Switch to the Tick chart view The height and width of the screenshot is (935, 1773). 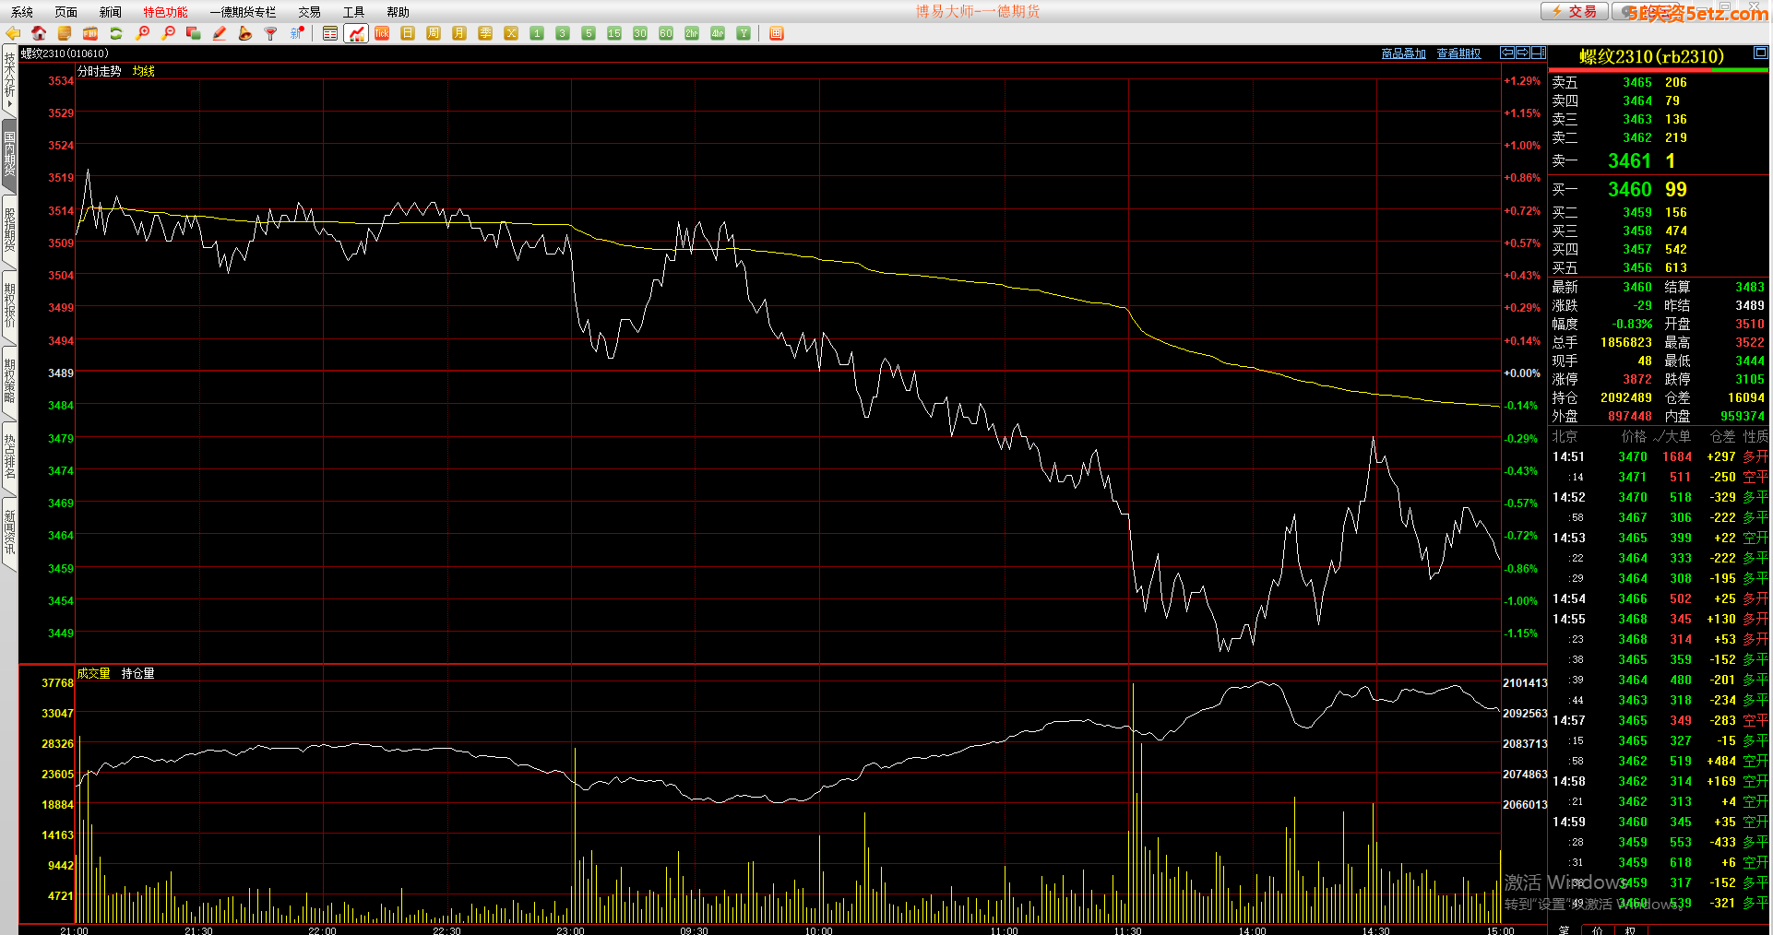click(x=382, y=33)
